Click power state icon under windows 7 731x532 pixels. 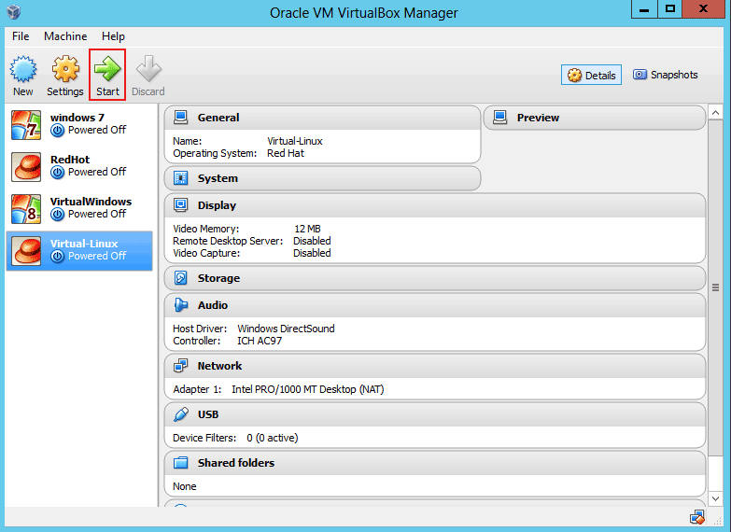coord(57,131)
